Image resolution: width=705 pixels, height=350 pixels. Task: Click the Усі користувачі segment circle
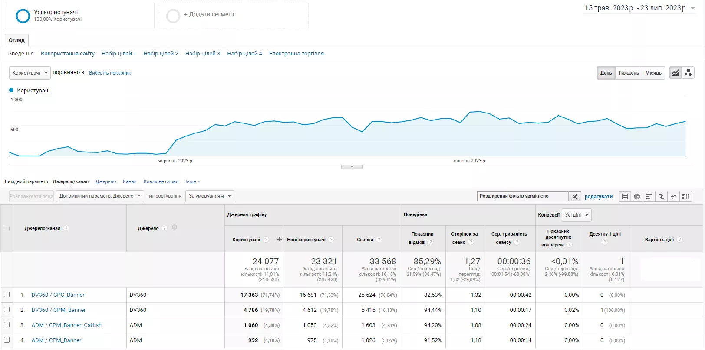23,16
